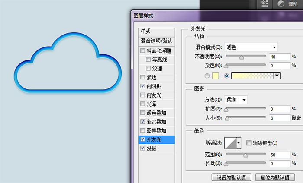Uncheck the 外发光 checkbox
303x183 pixels.
[x=142, y=139]
